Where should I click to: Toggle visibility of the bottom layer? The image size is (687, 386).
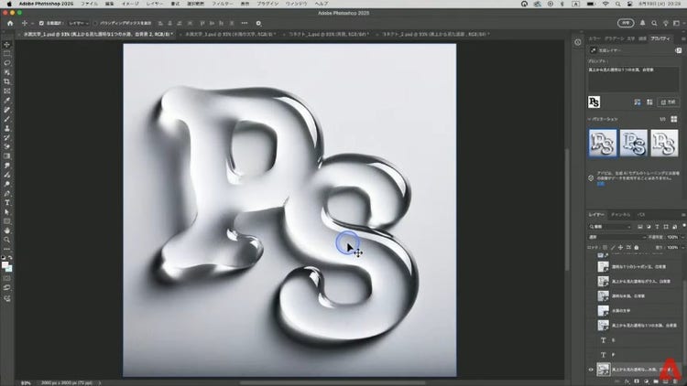click(x=590, y=370)
